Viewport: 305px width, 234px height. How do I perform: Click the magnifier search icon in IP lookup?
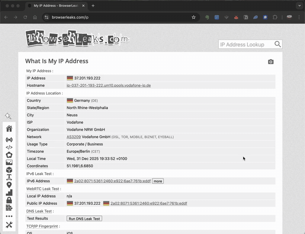(278, 44)
